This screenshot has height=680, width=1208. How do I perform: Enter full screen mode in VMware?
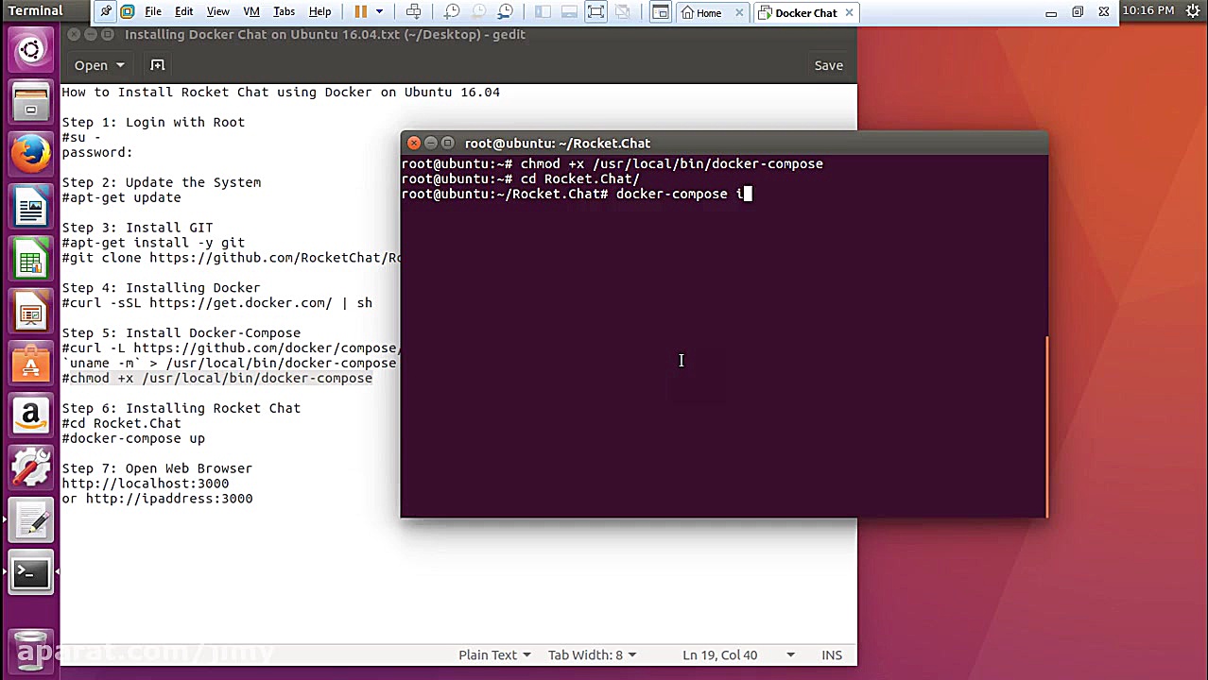click(x=595, y=12)
